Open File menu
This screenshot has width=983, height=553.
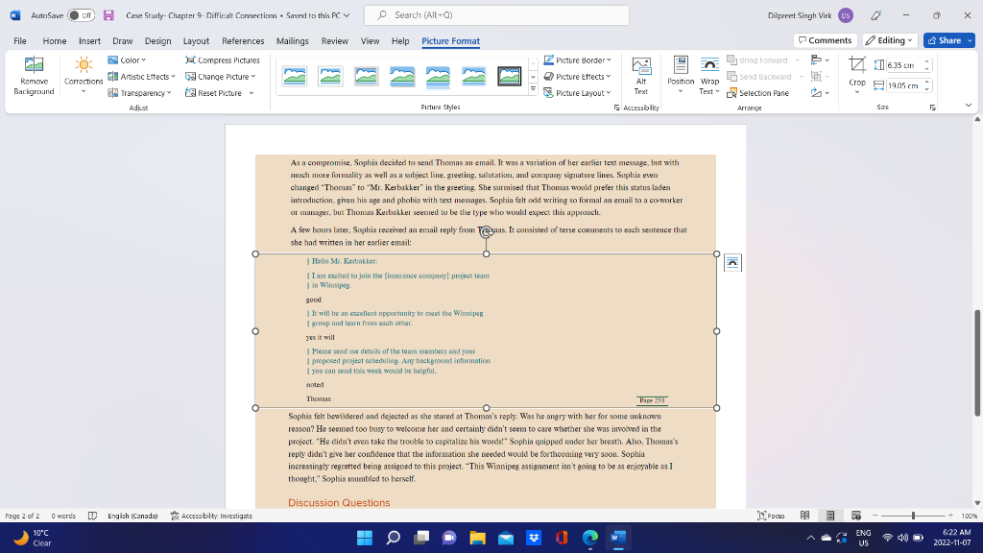tap(20, 40)
